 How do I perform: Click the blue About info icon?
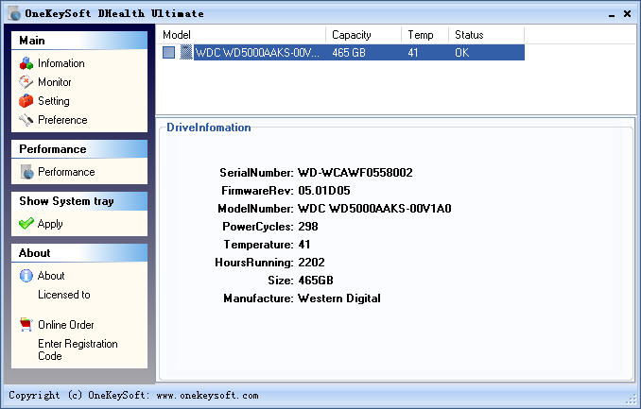pos(26,276)
